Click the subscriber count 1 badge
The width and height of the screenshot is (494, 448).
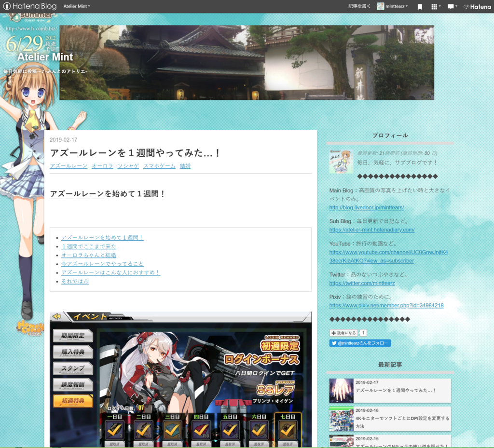pos(363,333)
